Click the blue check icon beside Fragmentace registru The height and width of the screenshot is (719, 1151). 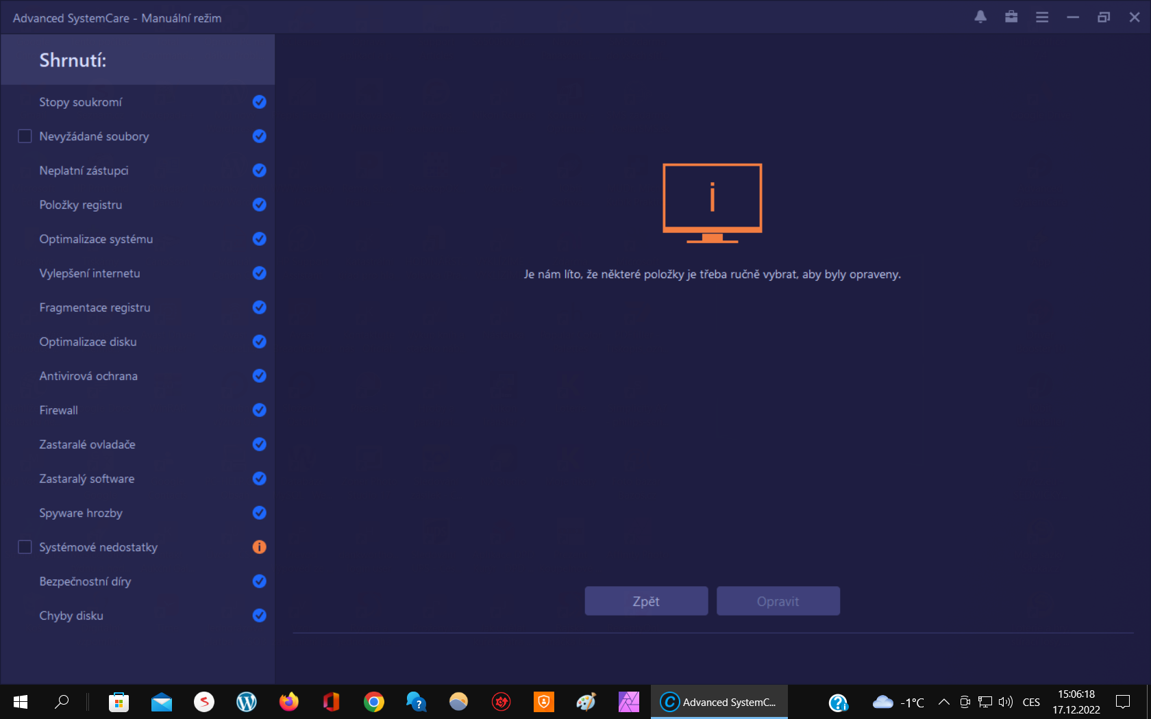tap(259, 307)
